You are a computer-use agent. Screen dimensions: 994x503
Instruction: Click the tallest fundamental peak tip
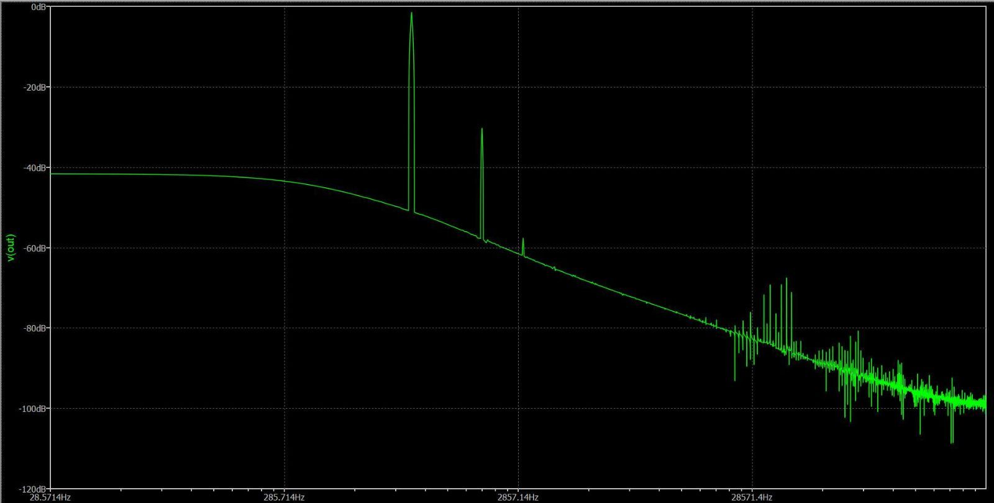pyautogui.click(x=411, y=14)
